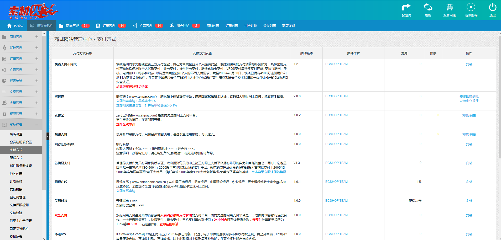Click the 双乾支付 red payment name
The height and width of the screenshot is (240, 501).
point(61,215)
